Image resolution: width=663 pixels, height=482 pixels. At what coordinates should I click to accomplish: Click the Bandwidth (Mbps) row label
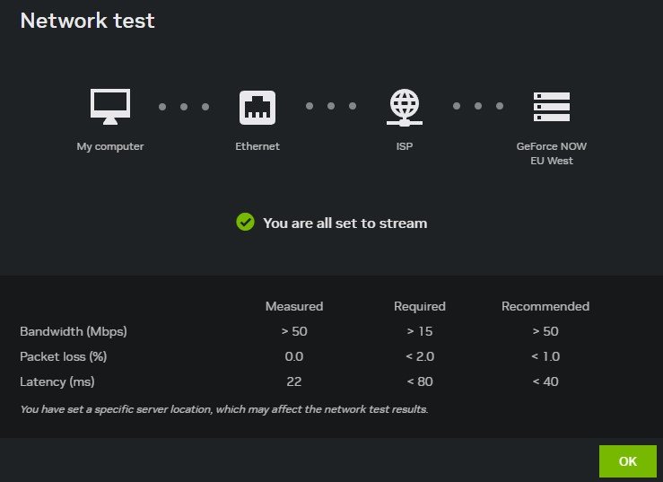pyautogui.click(x=74, y=331)
